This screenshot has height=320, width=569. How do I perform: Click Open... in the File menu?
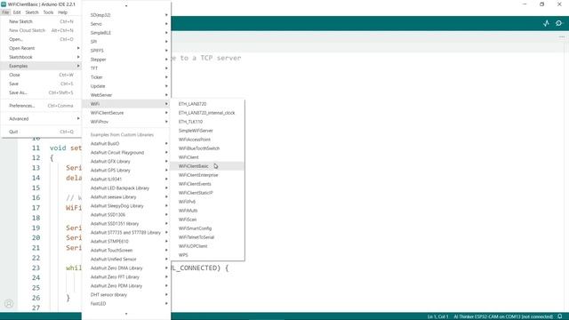tap(41, 39)
